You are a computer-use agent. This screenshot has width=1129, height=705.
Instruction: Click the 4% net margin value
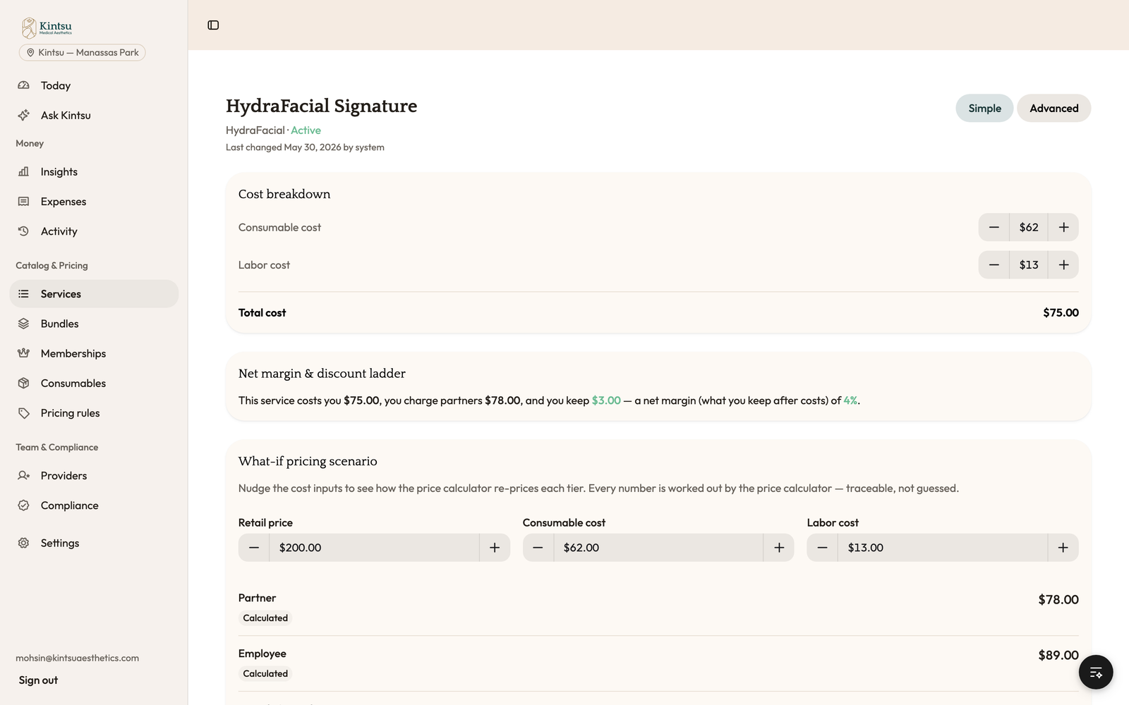pos(850,400)
